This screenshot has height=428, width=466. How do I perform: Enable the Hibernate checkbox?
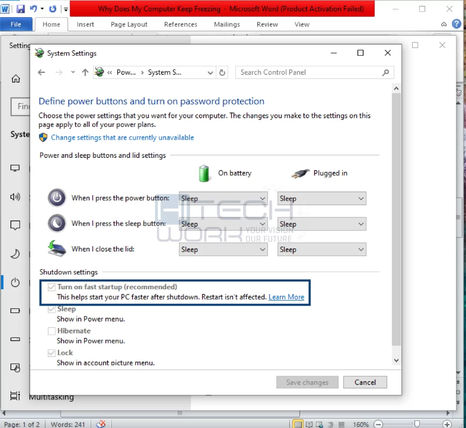tap(51, 331)
